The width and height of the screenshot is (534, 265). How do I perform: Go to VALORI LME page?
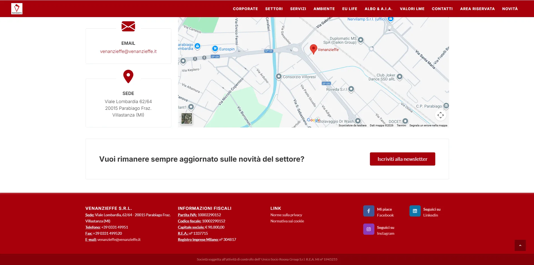(x=412, y=9)
